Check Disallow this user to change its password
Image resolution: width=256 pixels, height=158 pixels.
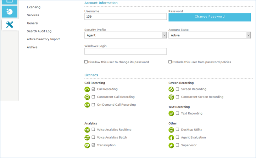pos(86,62)
